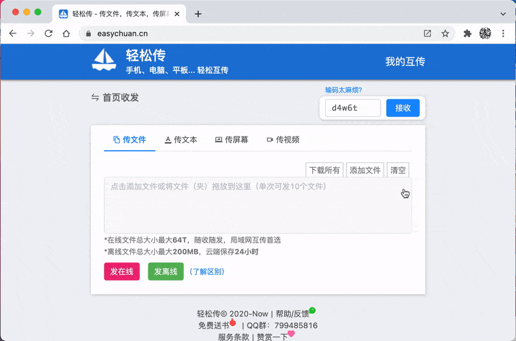Go to browser home icon
Screen dimensions: 516x341
point(66,34)
